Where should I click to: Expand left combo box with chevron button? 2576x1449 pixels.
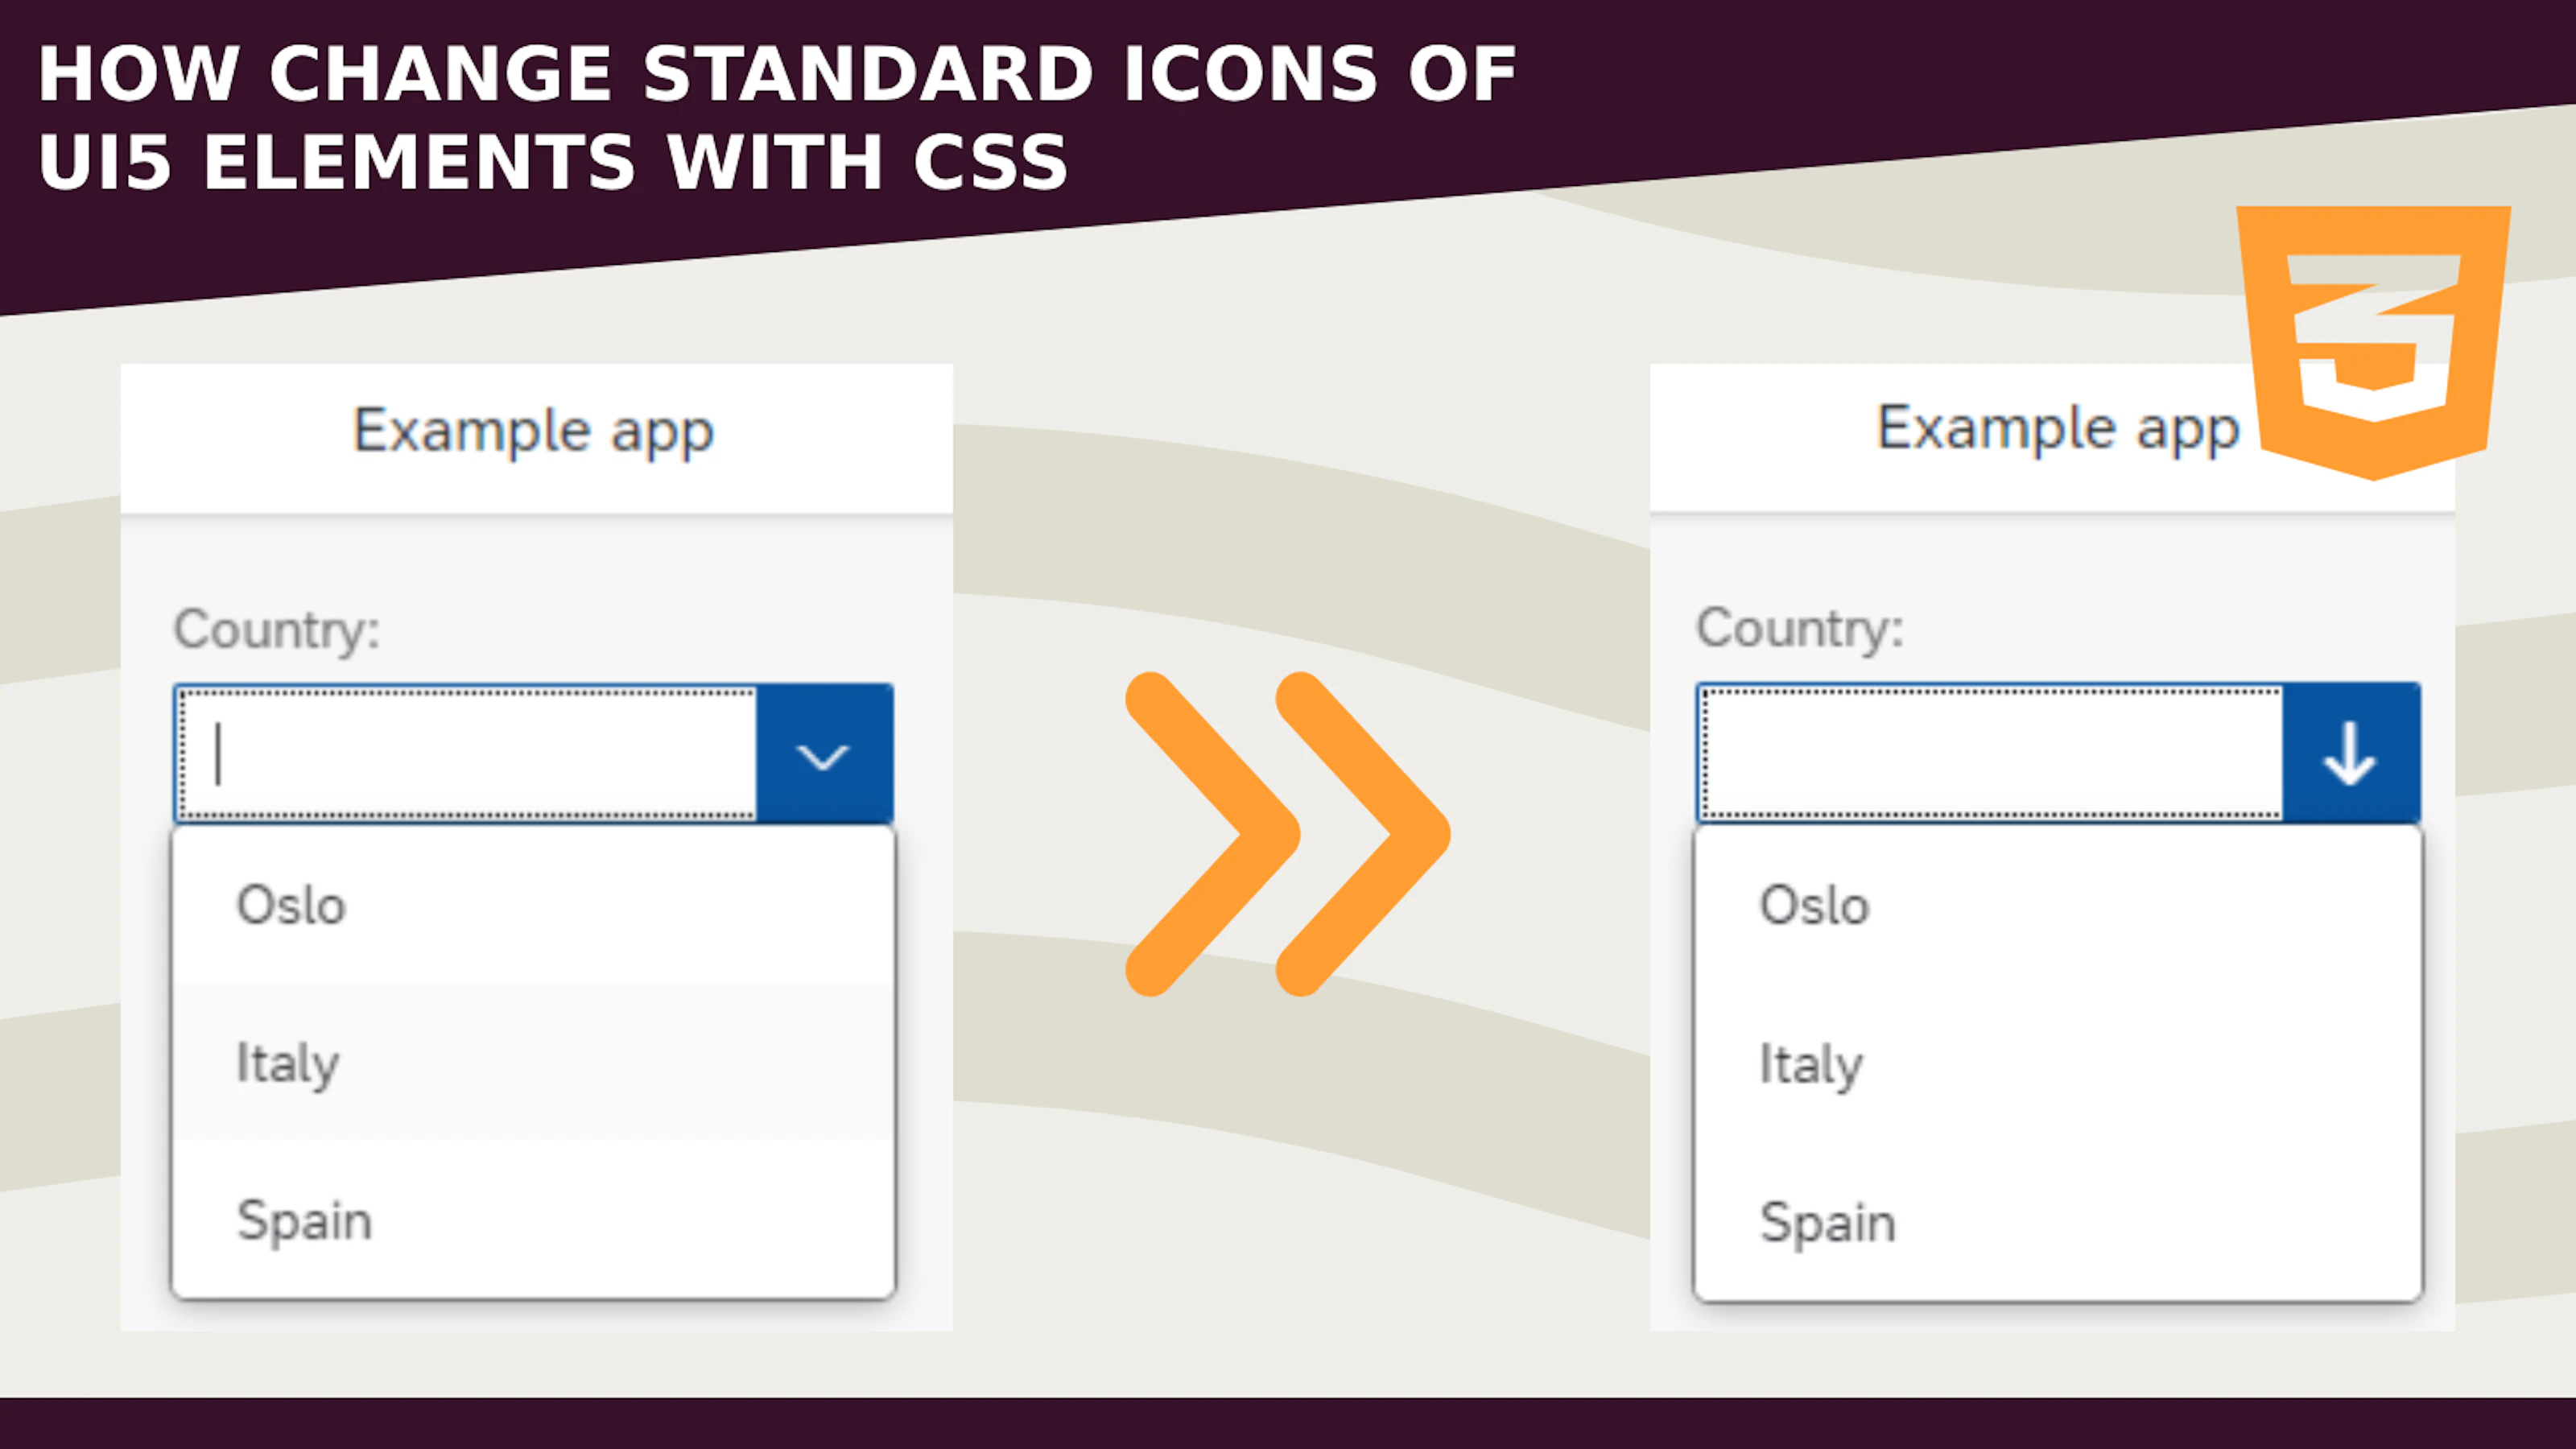tap(824, 755)
